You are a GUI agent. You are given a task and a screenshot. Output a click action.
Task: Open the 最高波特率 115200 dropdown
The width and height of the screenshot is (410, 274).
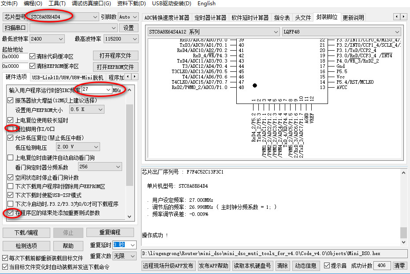[x=134, y=39]
